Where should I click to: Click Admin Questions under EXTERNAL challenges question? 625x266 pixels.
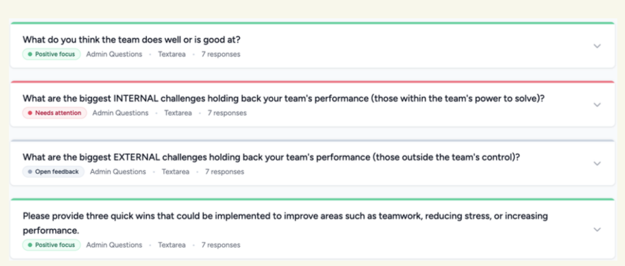click(x=118, y=172)
